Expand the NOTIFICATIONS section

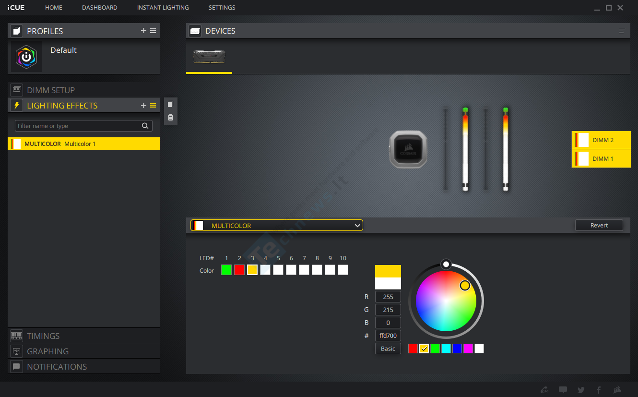84,366
